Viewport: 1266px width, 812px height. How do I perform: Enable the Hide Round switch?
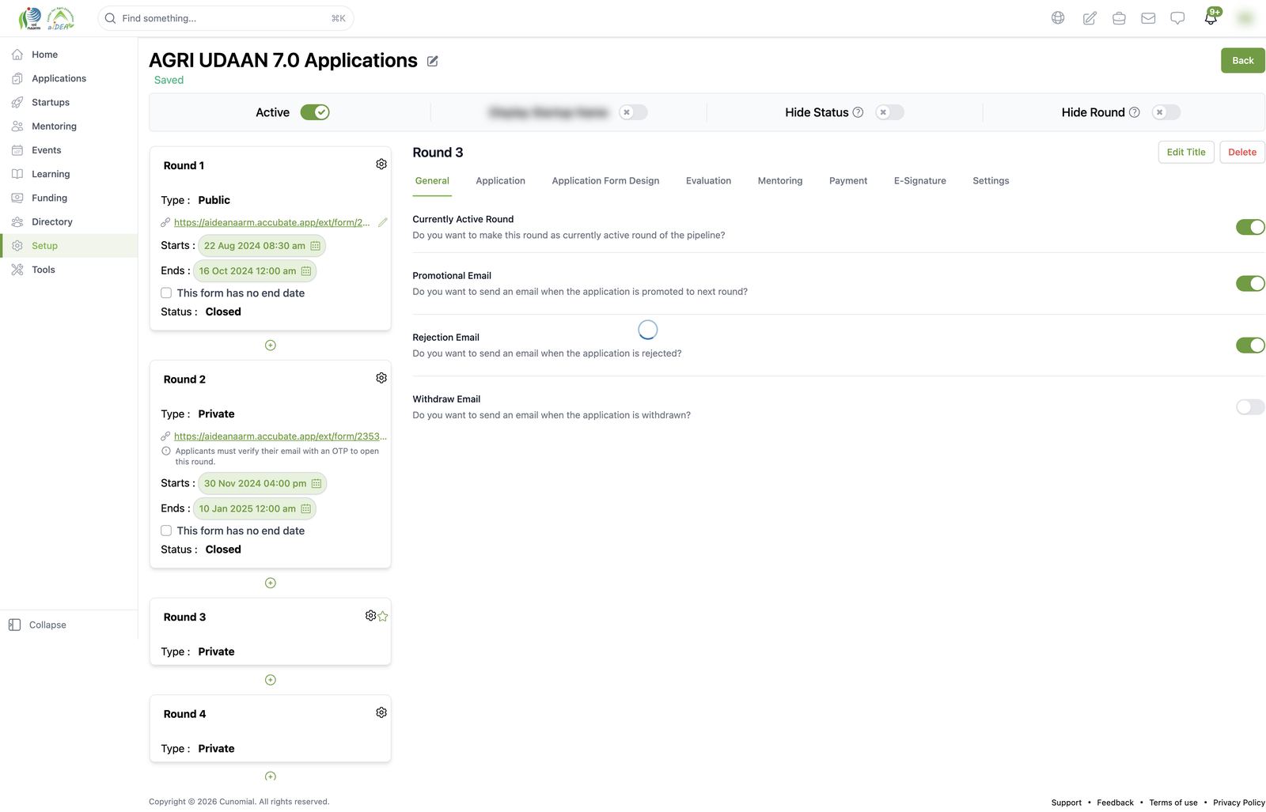coord(1166,112)
